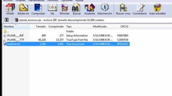
Task: Launch the Asistente wizard icon
Action: [89, 8]
